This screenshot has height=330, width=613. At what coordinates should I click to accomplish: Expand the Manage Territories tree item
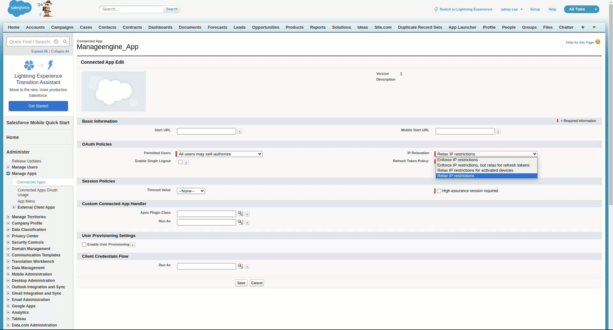pyautogui.click(x=8, y=217)
